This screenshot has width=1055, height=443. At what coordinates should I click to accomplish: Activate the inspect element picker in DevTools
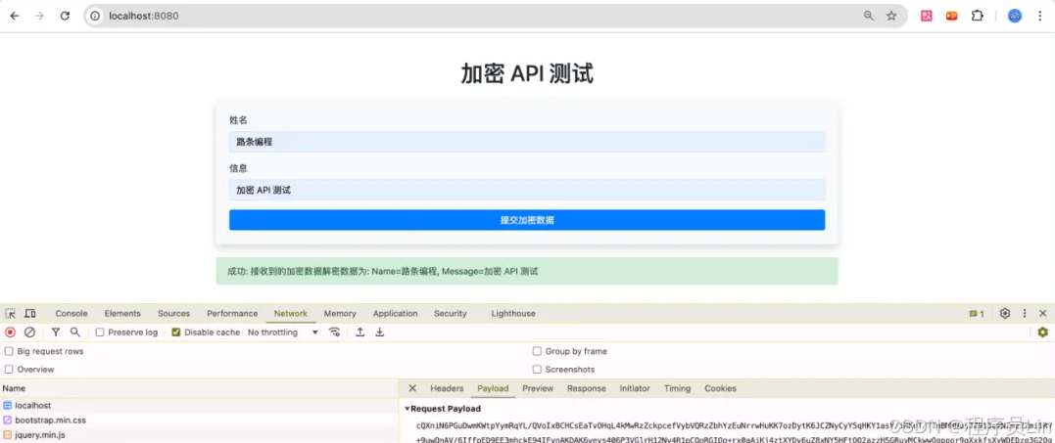[10, 314]
